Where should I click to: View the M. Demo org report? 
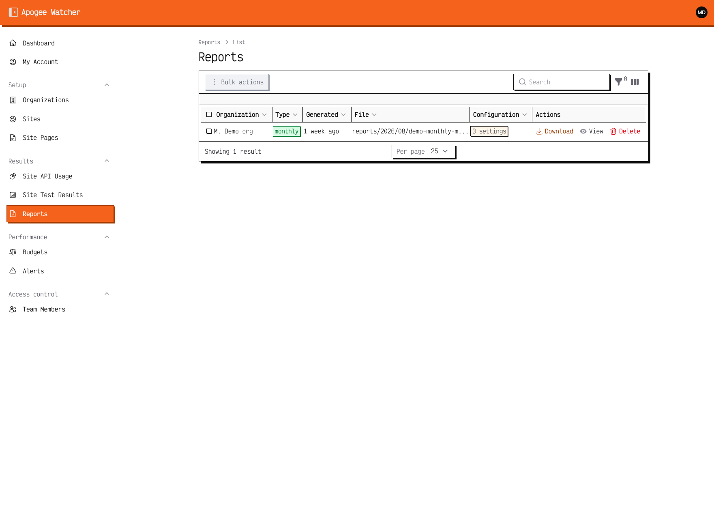point(592,131)
